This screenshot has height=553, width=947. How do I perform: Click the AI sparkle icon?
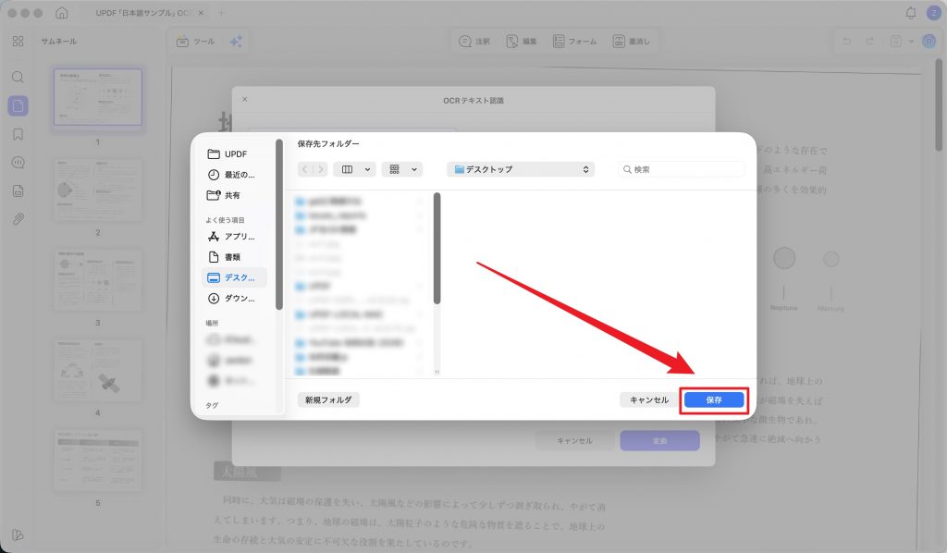pyautogui.click(x=236, y=41)
